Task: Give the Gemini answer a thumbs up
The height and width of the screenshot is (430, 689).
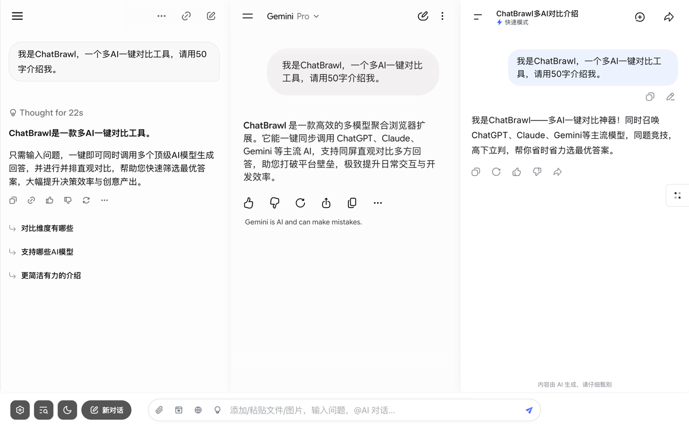Action: 249,203
